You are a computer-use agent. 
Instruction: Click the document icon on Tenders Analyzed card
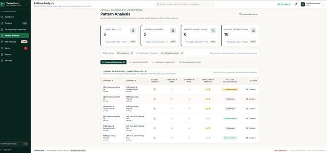[133, 30]
